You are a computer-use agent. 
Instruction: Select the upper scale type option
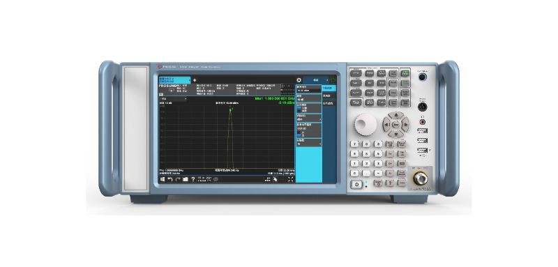click(x=299, y=108)
